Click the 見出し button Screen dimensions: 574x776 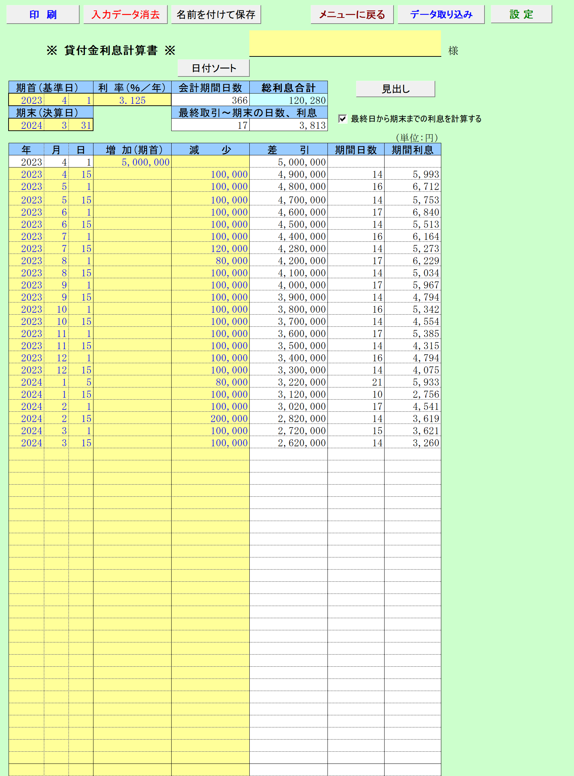(395, 89)
